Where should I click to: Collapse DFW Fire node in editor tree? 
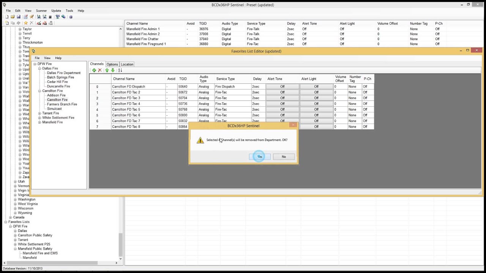coord(35,64)
